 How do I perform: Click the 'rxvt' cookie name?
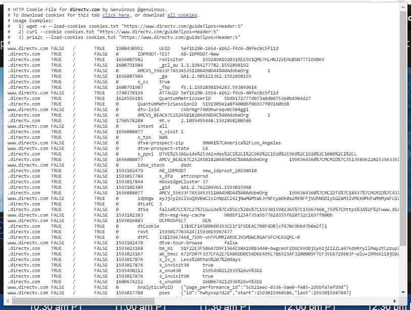[143, 232]
